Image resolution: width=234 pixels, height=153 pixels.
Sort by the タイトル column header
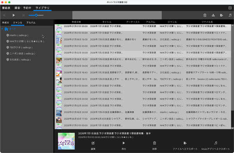click(x=107, y=22)
